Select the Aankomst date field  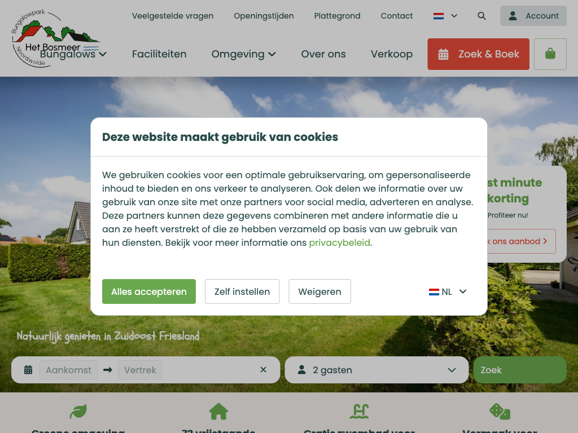(68, 370)
